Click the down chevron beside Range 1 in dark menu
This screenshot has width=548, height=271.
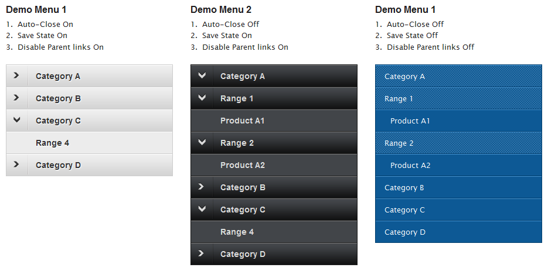(202, 98)
